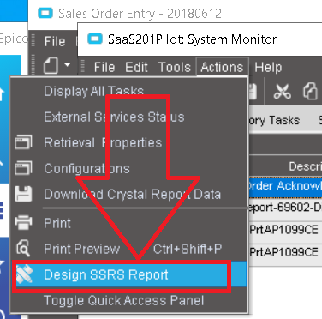Open System Monitor Help menu
The image size is (322, 319).
[268, 68]
